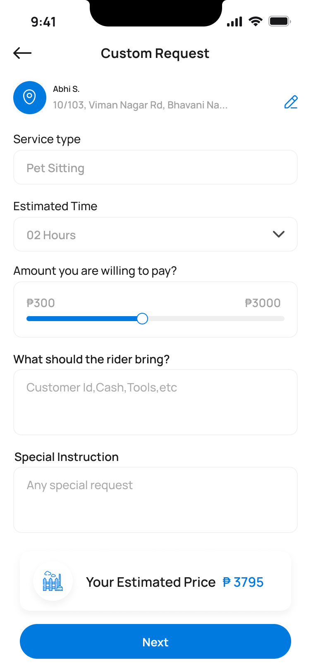Screen dimensions: 311x672
Task: Expand the Estimated Time chevron
Action: point(279,234)
